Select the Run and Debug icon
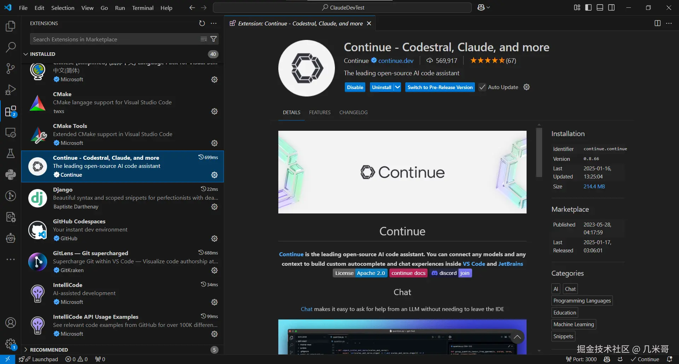This screenshot has height=364, width=679. 10,89
